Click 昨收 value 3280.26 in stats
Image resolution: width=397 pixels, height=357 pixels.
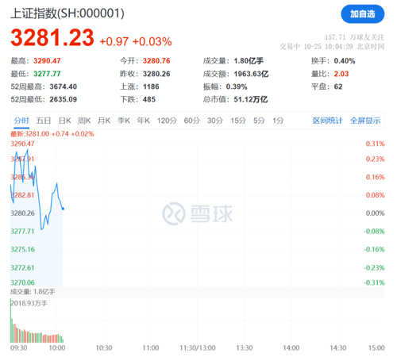pyautogui.click(x=156, y=74)
